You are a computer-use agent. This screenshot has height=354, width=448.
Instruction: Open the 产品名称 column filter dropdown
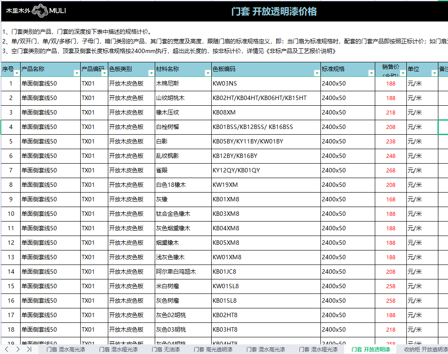(76, 73)
